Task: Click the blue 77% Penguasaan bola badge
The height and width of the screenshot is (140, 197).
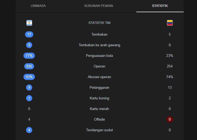Action: [29, 56]
